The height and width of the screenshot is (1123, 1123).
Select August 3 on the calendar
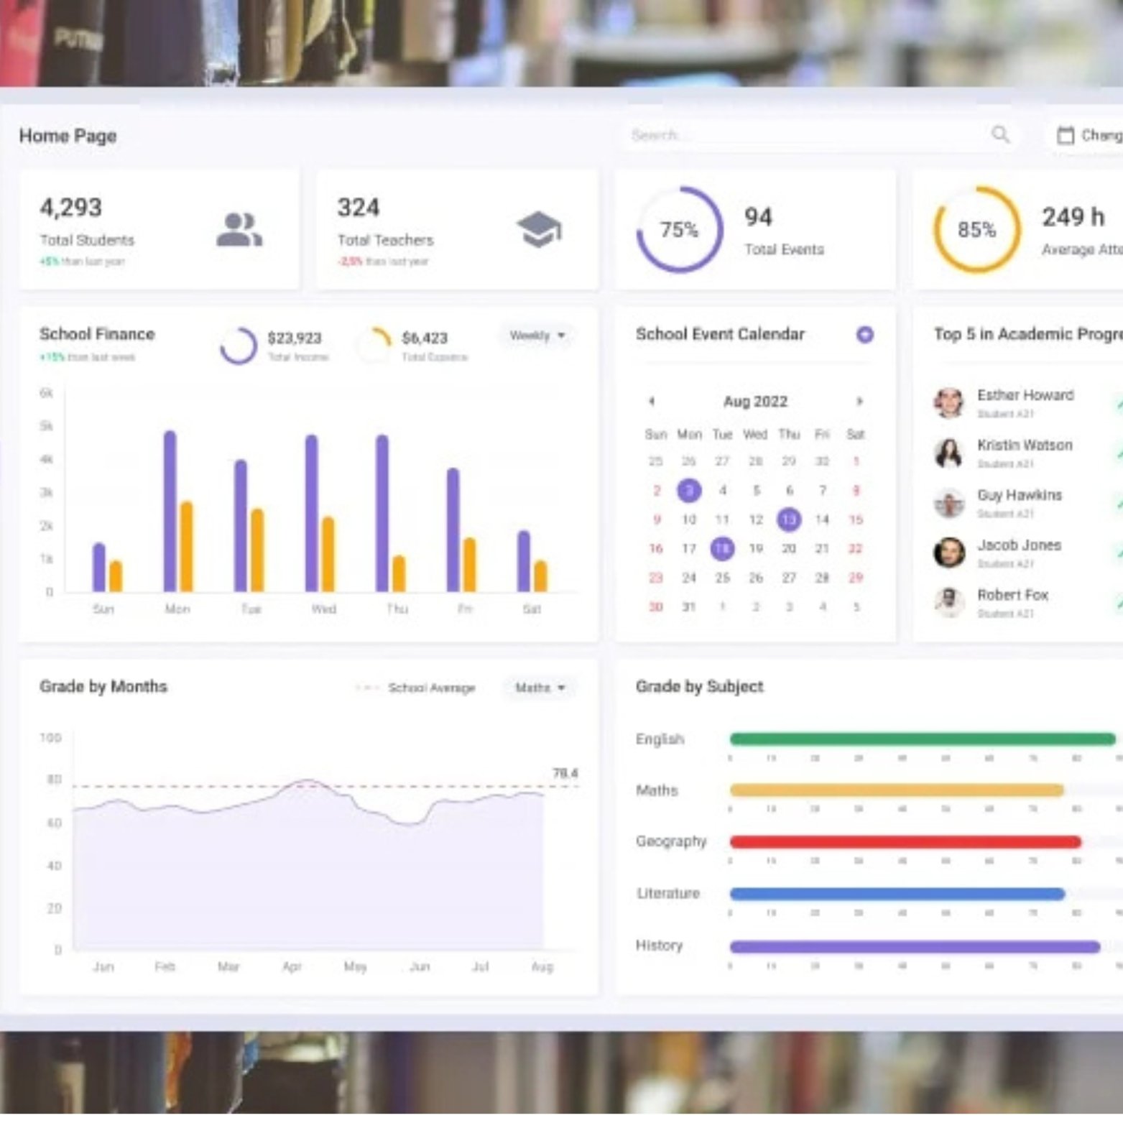pos(689,491)
